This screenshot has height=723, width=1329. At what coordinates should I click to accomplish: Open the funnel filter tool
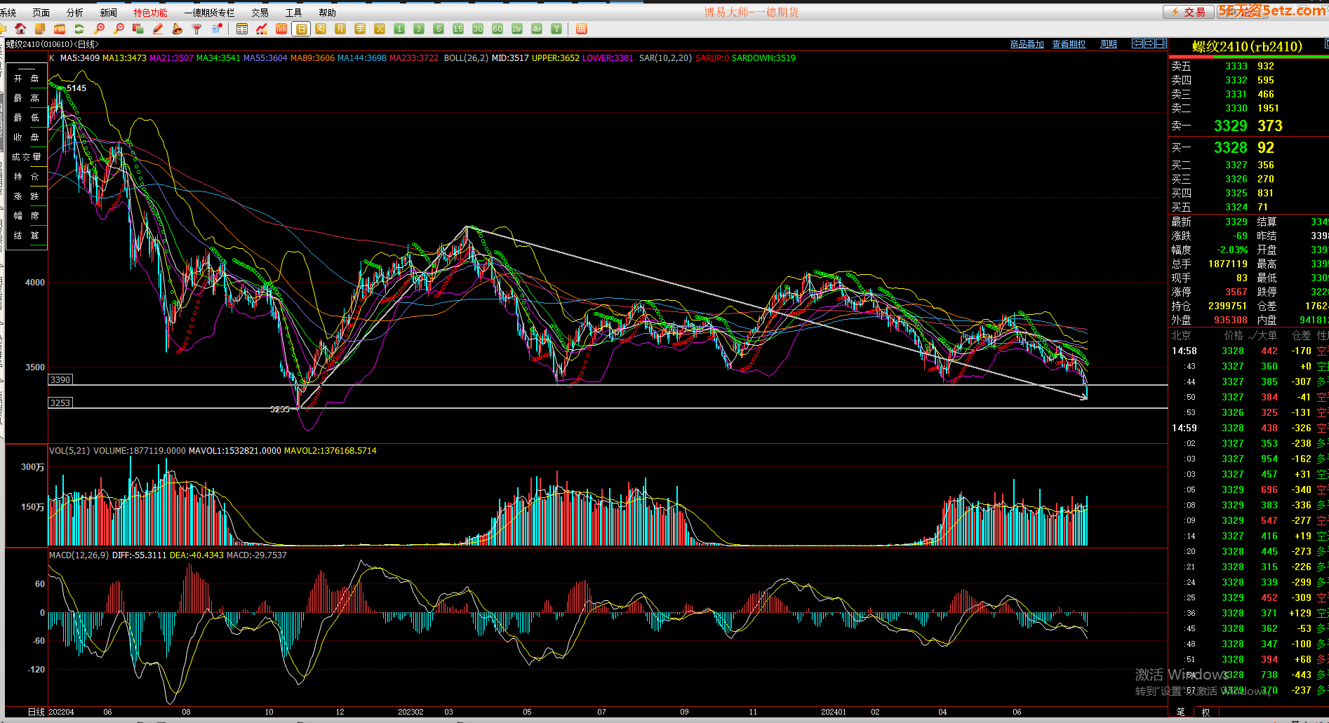tap(197, 29)
